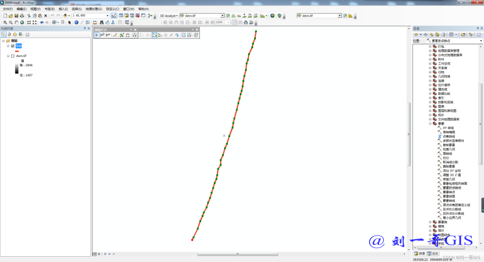Select the Zoom In tool
The width and height of the screenshot is (484, 262).
[x=5, y=22]
